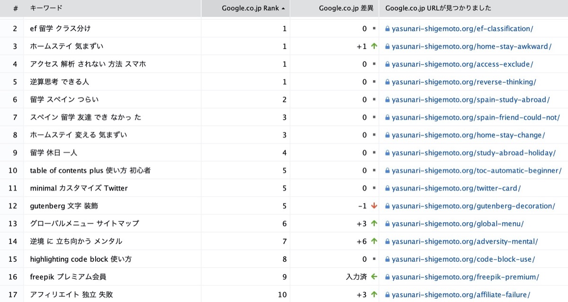Select keyword ef 留学 クラス分け
Screen dimensions: 568x302
[60, 29]
